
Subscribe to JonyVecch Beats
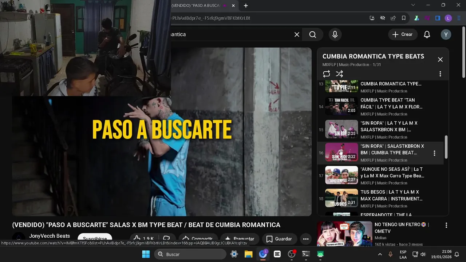pos(95,239)
